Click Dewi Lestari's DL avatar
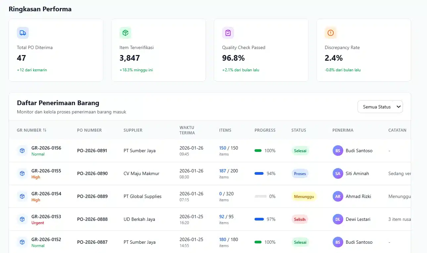The width and height of the screenshot is (427, 253). coord(338,219)
